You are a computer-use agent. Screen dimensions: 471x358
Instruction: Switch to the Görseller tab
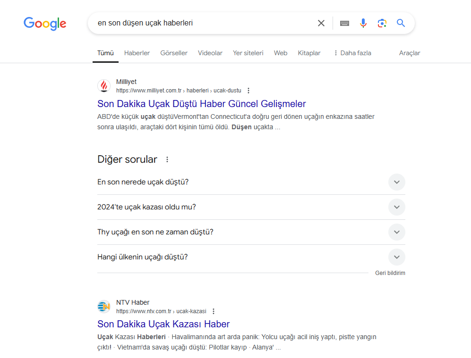point(174,53)
